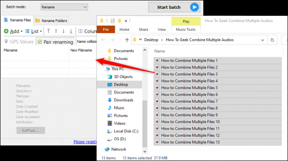Open the Batch mode Rename dropdown

tap(64, 7)
